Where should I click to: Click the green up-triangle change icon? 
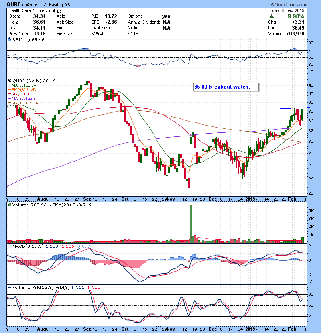point(271,16)
